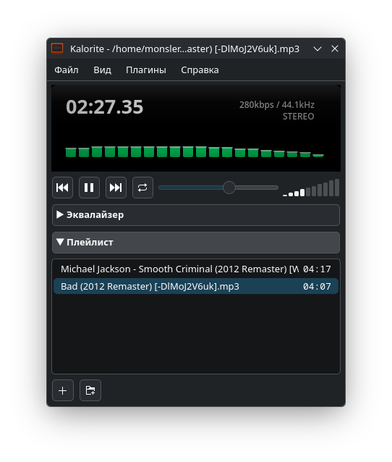Skip to the next track
Image resolution: width=392 pixels, height=462 pixels.
pyautogui.click(x=116, y=188)
